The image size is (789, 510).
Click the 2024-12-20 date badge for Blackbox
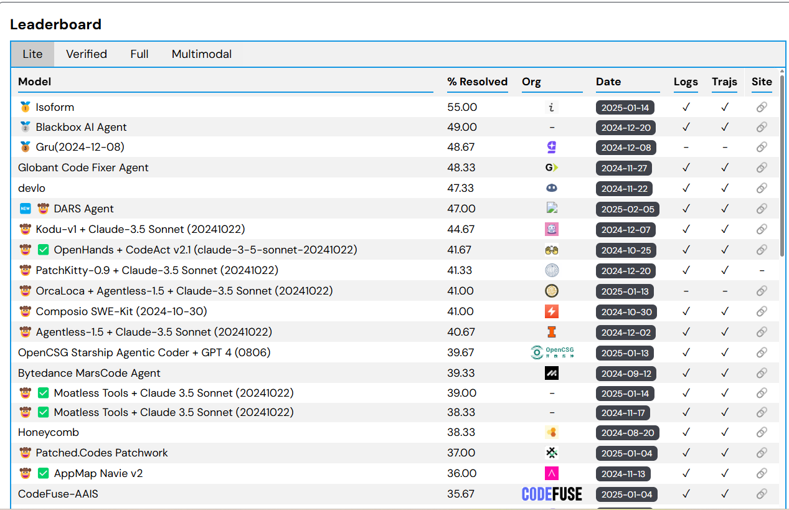click(626, 128)
